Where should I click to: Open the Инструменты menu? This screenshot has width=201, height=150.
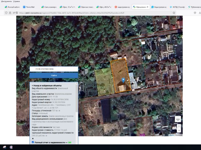coord(6,1)
